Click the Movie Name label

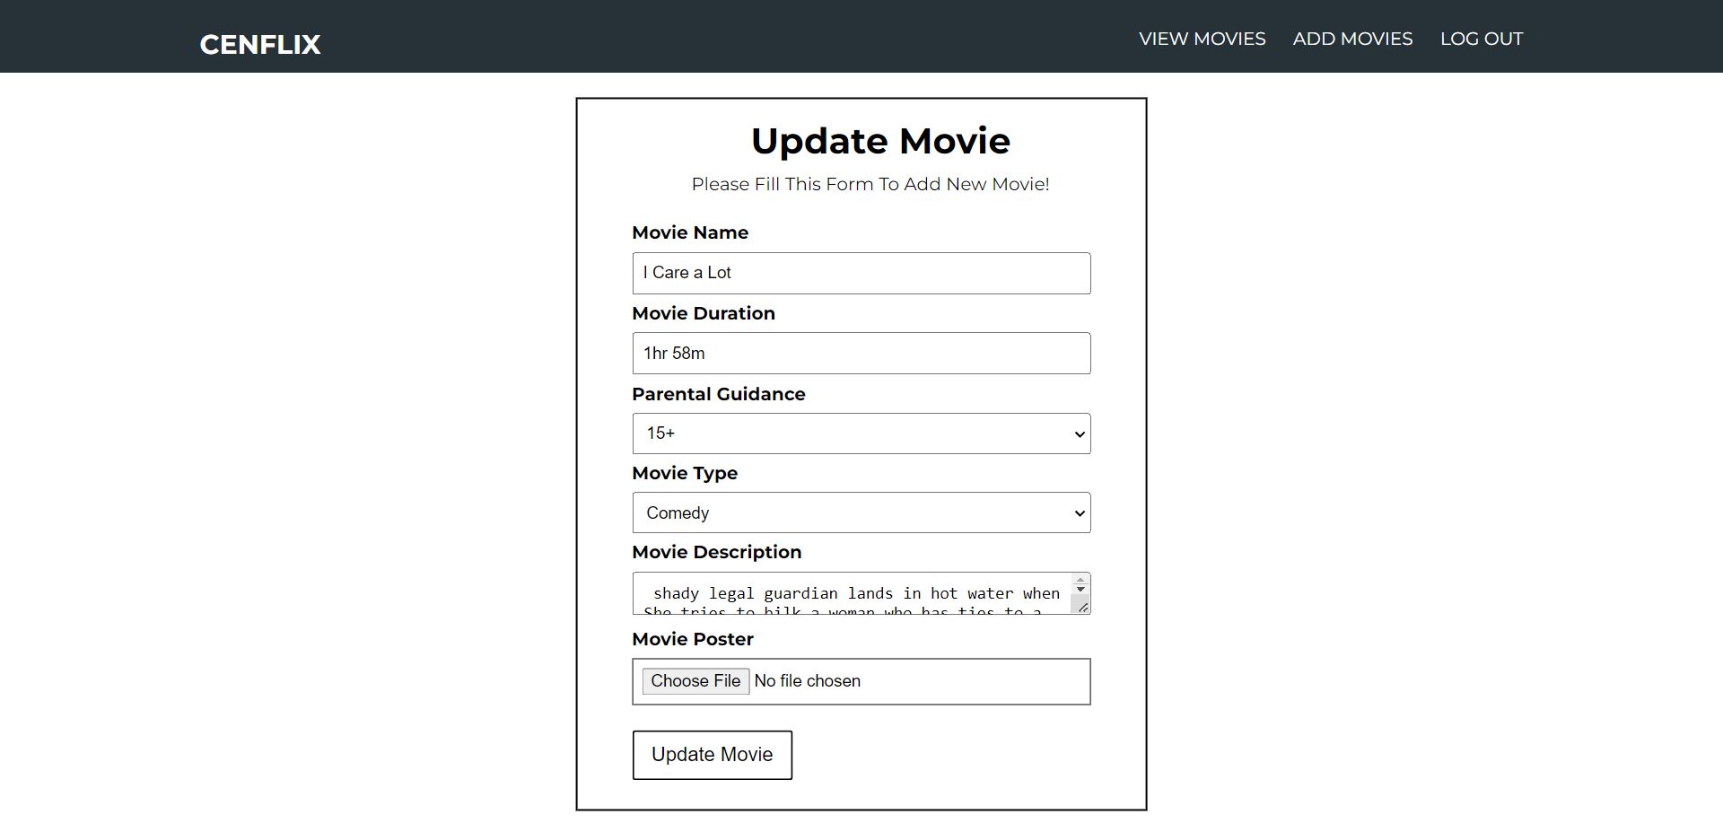pos(690,232)
